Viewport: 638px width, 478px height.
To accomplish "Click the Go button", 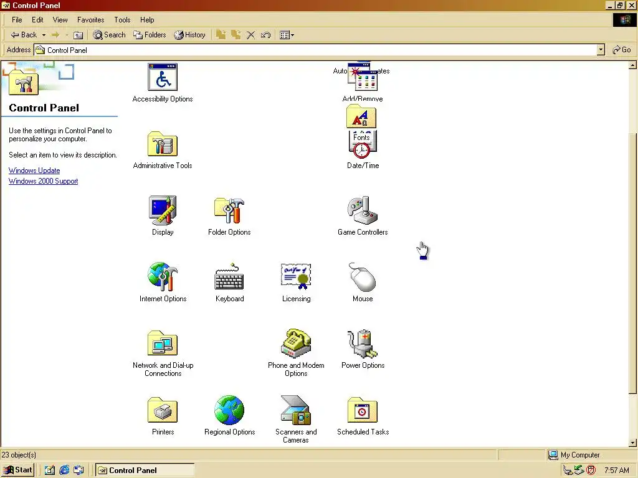I will click(622, 50).
